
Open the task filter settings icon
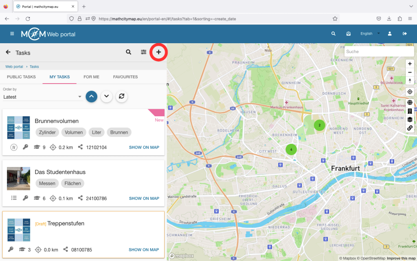(144, 52)
